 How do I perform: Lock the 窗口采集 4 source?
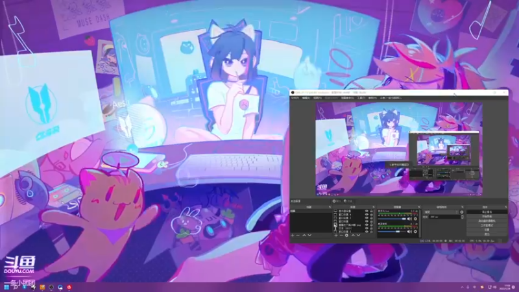coord(371,215)
